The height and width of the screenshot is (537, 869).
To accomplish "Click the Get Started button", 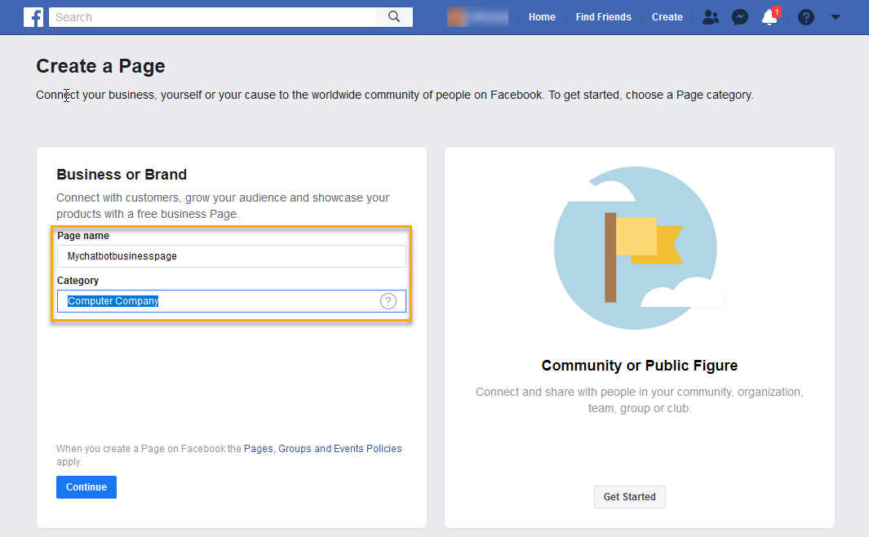I will (x=630, y=496).
